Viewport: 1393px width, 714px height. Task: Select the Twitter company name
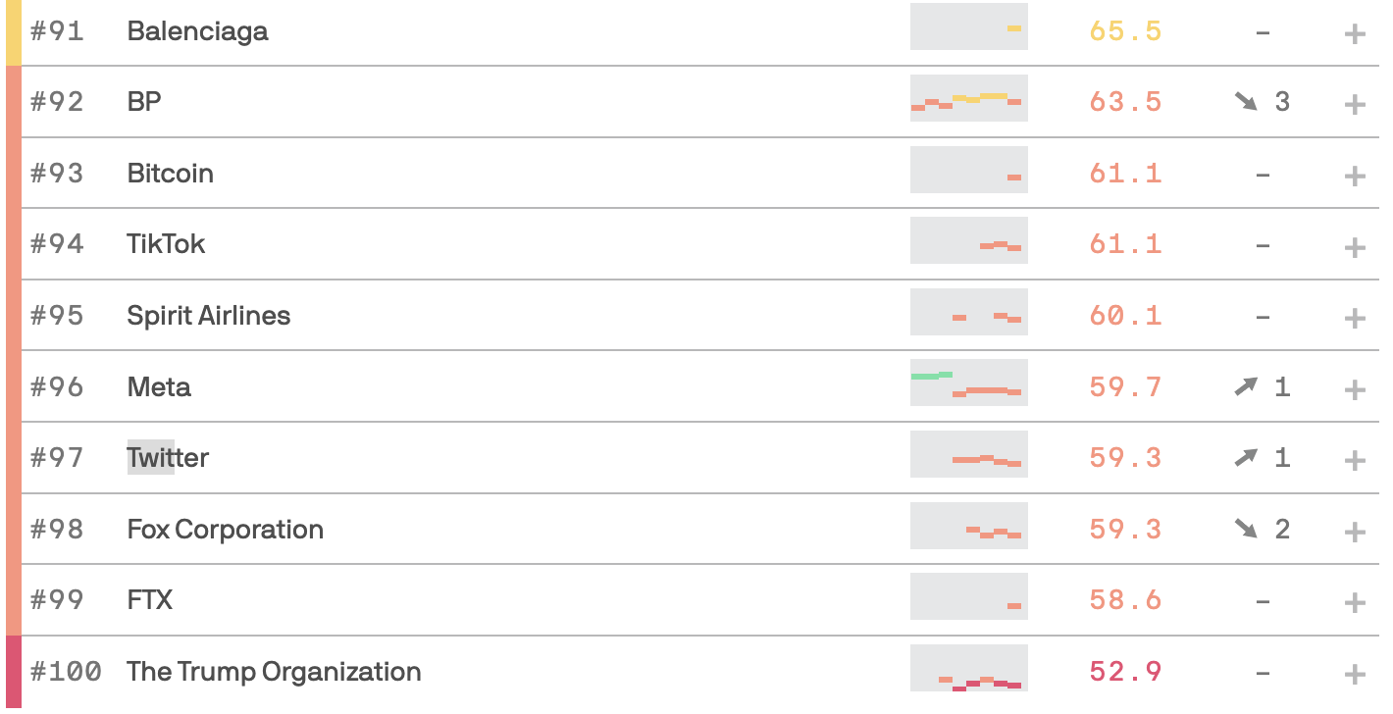point(168,457)
